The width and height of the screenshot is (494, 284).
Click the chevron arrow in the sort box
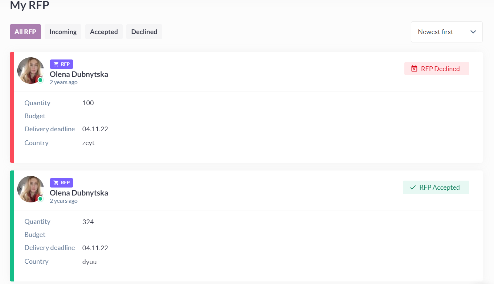[473, 32]
